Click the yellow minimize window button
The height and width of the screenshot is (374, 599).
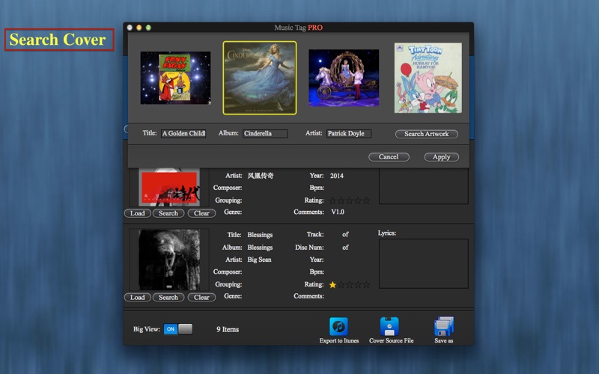tap(139, 28)
